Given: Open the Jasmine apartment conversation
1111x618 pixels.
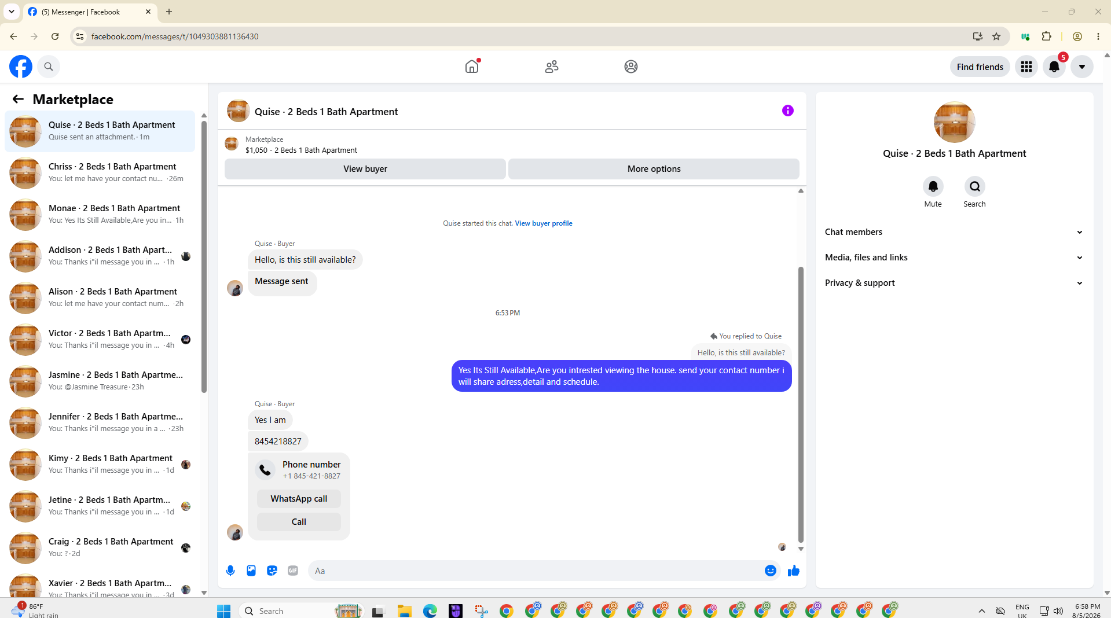Looking at the screenshot, I should 100,381.
